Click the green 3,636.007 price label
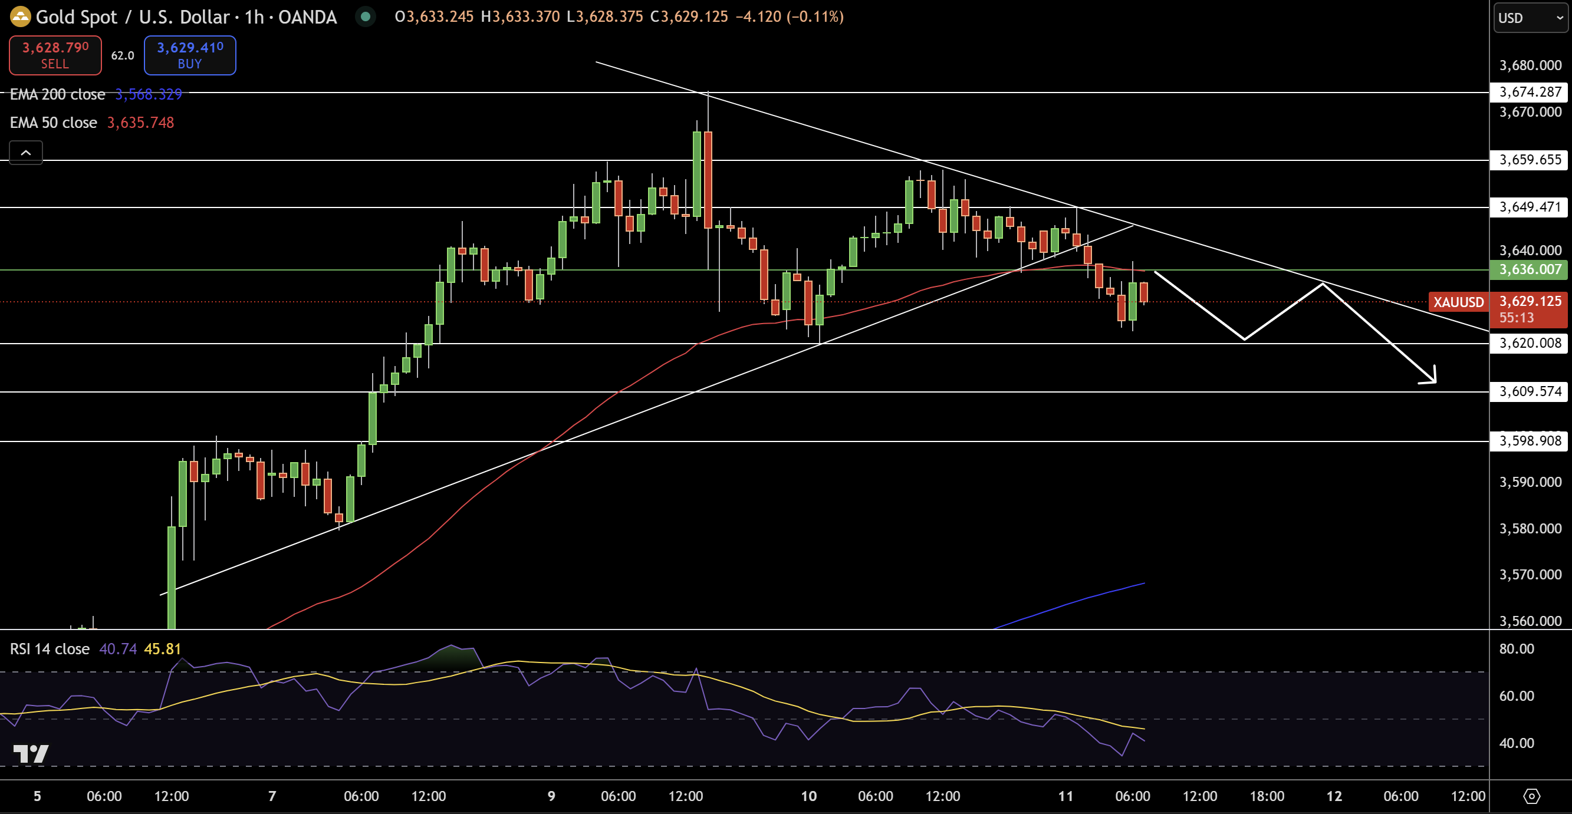The image size is (1572, 814). pos(1530,269)
